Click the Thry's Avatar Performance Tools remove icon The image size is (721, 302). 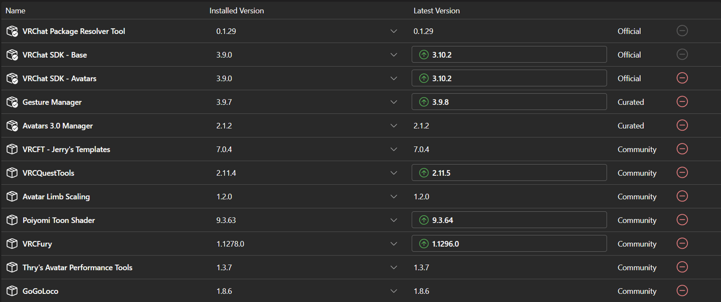[x=682, y=267]
